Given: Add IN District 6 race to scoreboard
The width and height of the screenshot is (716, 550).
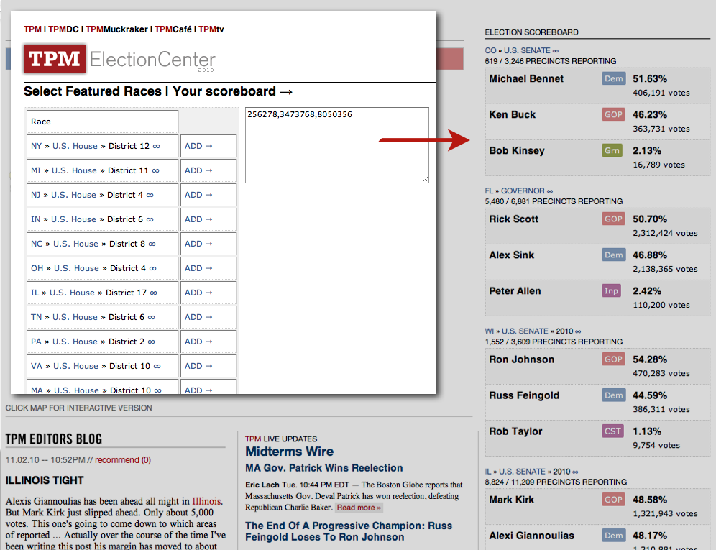Looking at the screenshot, I should point(198,219).
